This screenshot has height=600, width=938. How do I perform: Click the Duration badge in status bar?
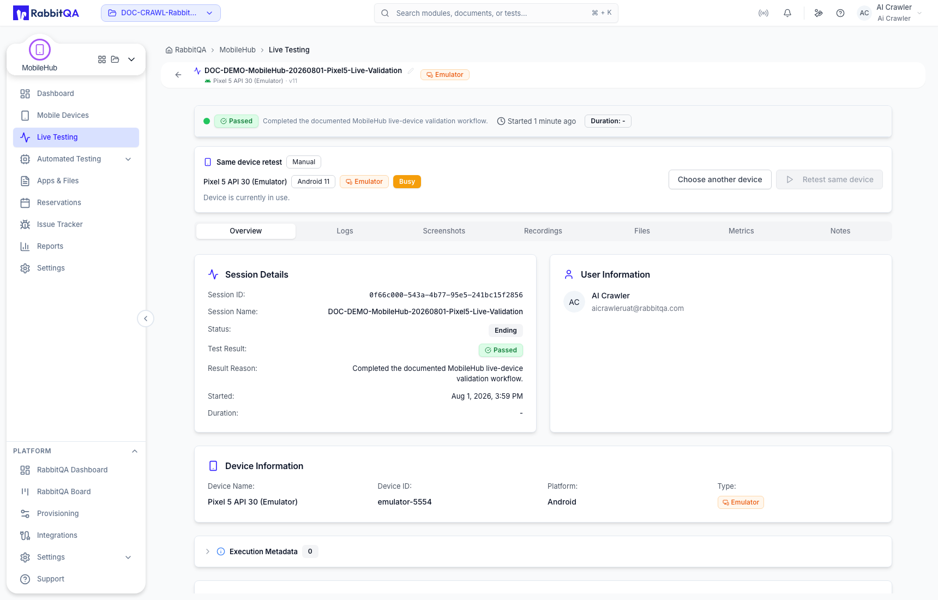tap(608, 121)
